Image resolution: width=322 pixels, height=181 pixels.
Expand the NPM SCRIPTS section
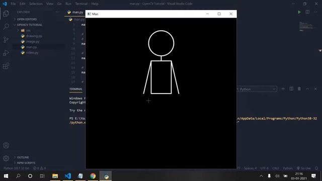coord(26,163)
